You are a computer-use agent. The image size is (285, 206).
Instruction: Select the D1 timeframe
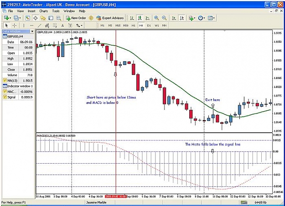pyautogui.click(x=149, y=26)
